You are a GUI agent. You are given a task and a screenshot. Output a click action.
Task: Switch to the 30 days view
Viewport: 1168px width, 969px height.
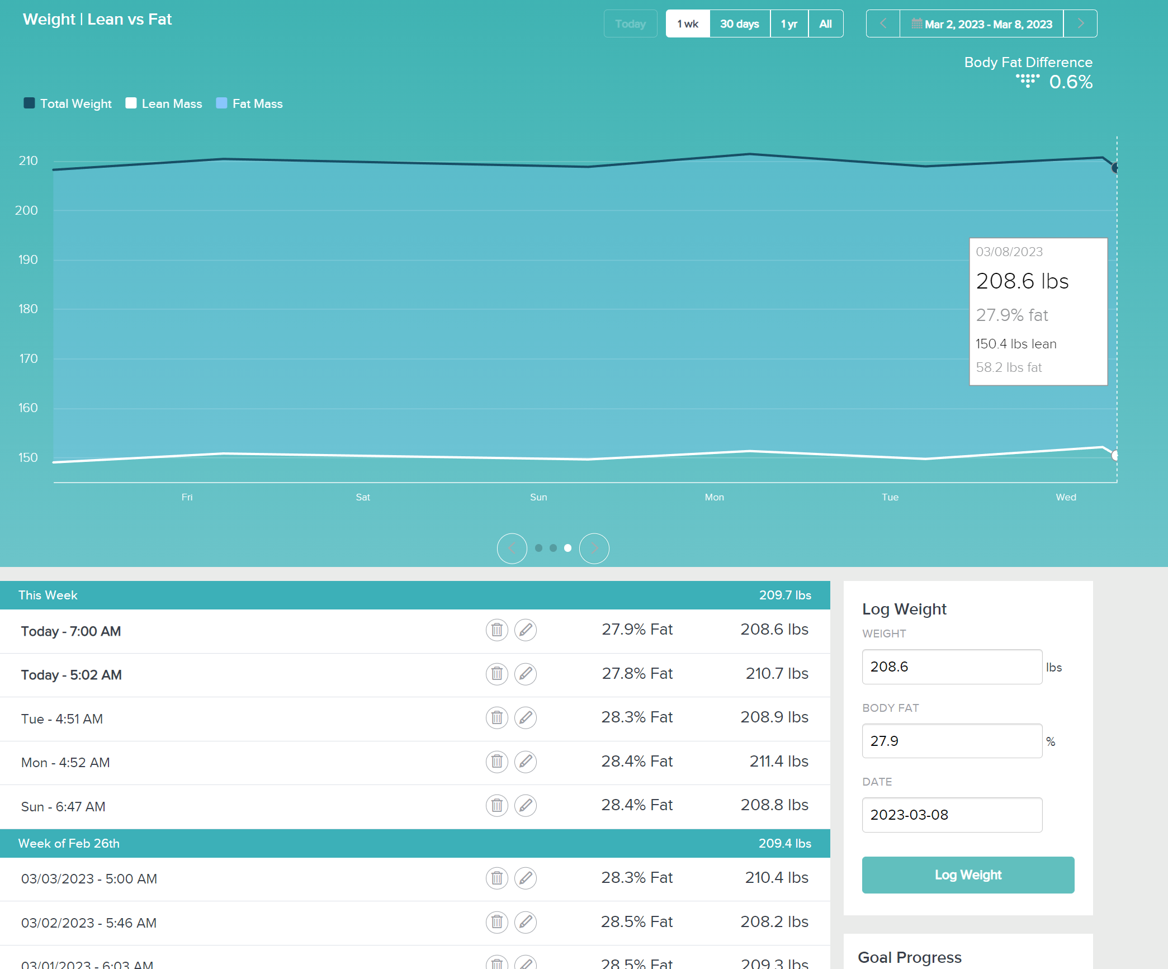point(739,24)
